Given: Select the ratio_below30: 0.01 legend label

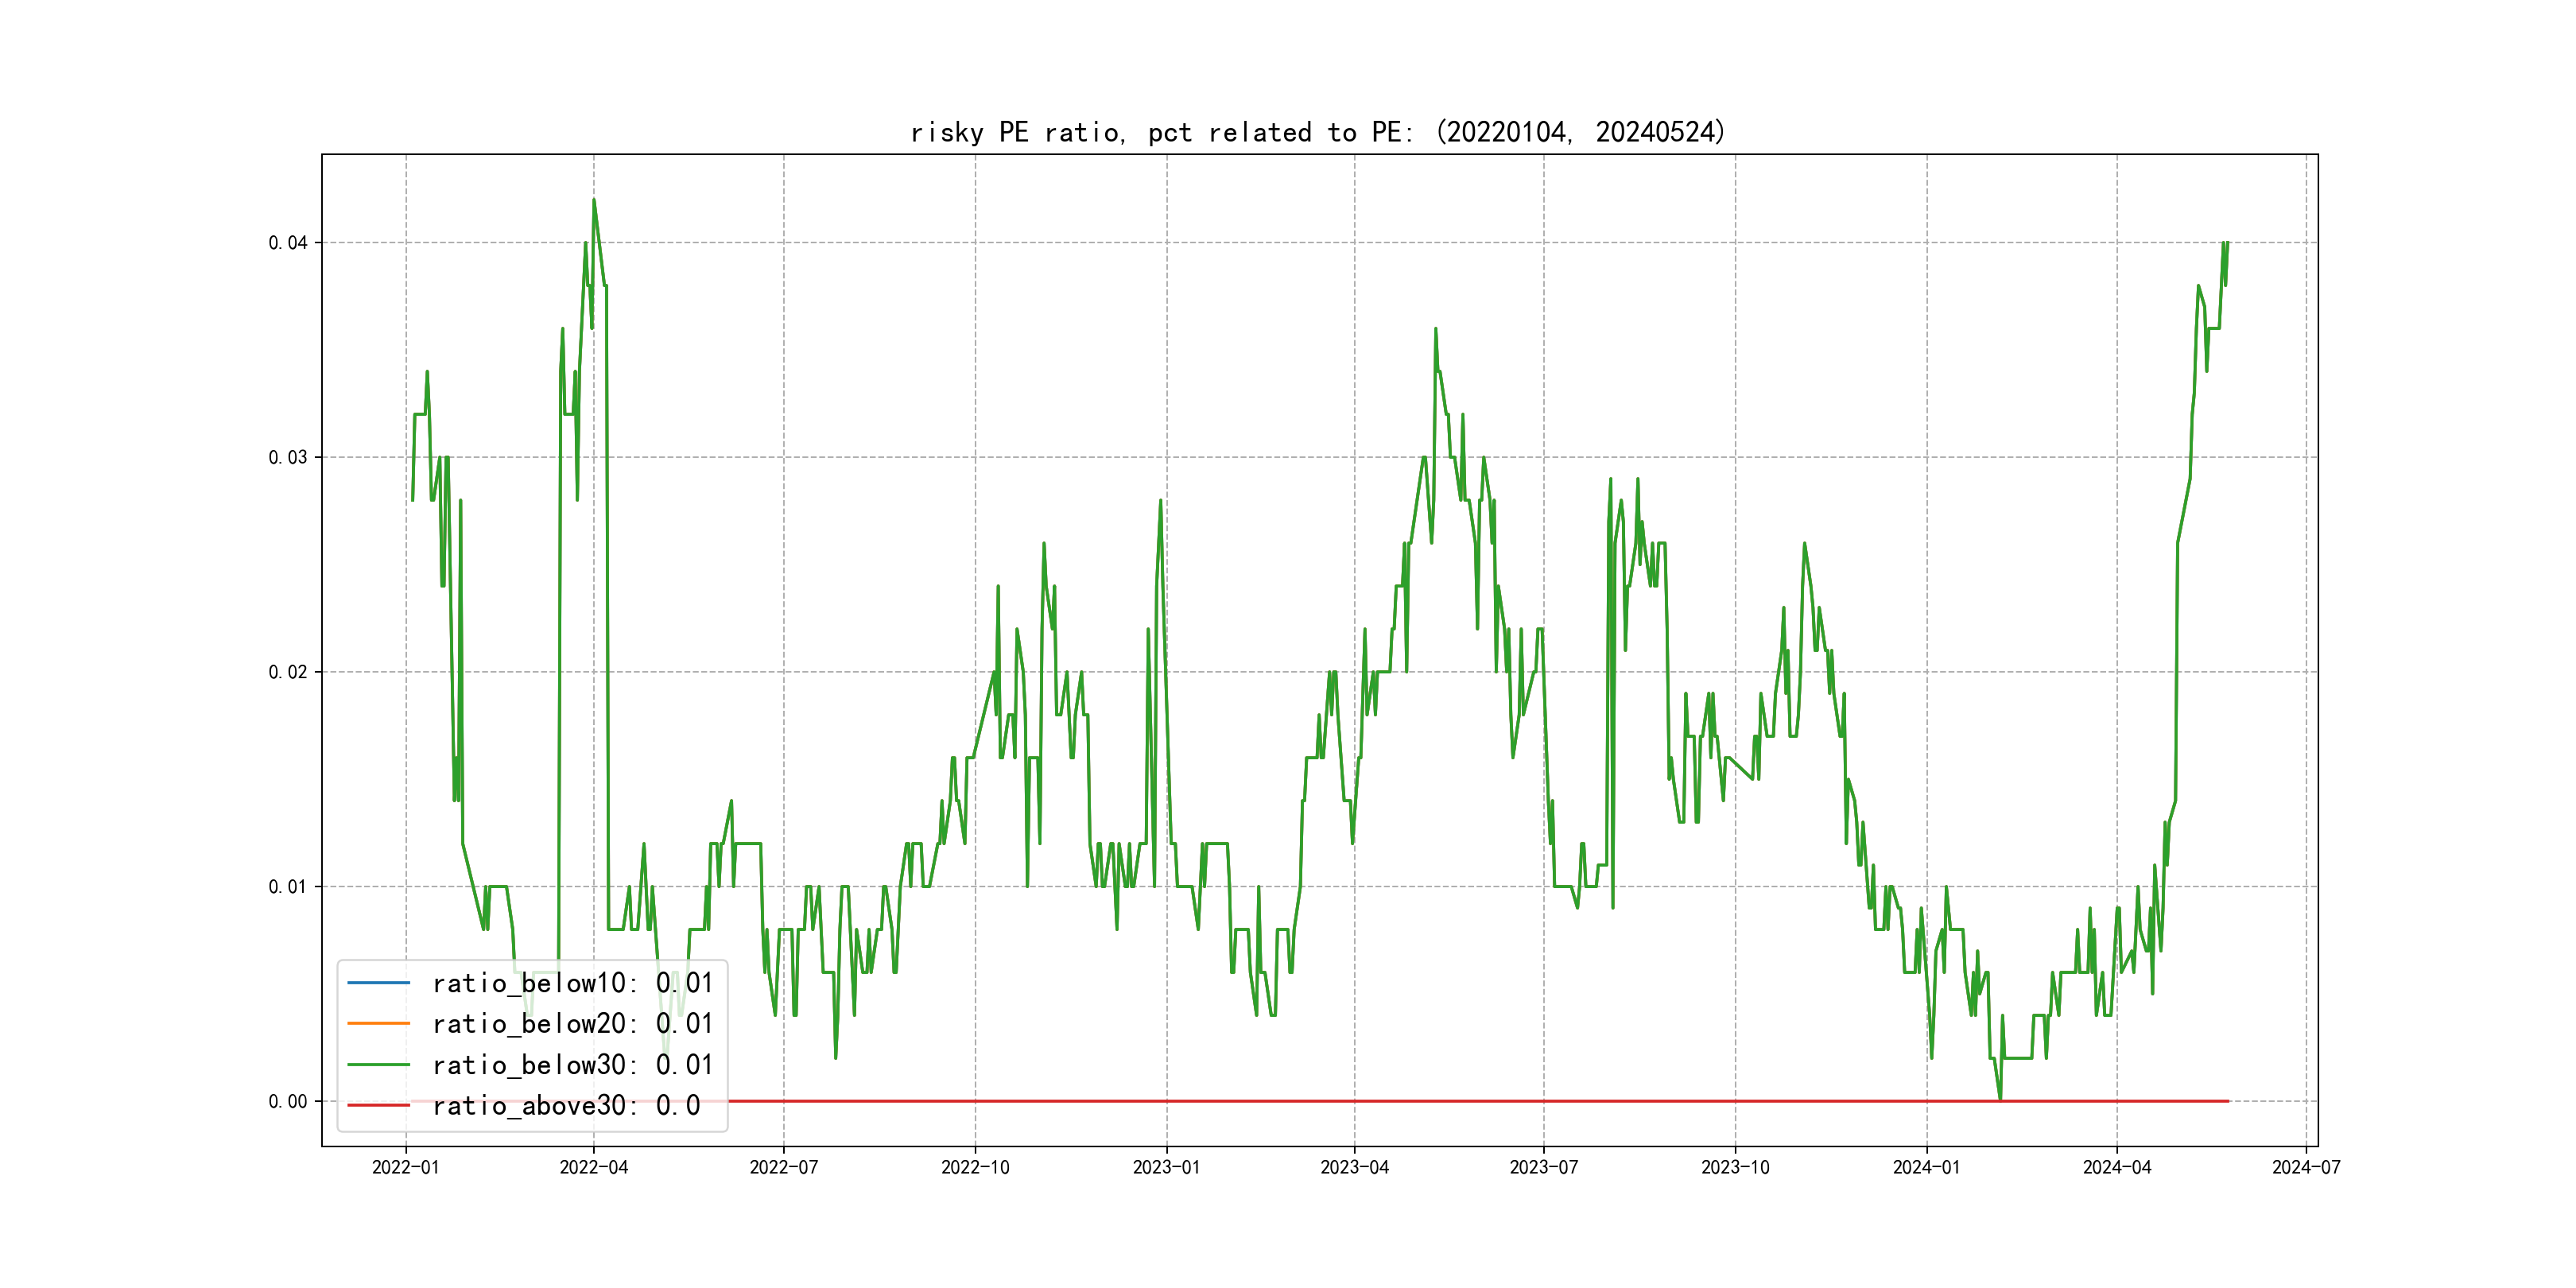Looking at the screenshot, I should pyautogui.click(x=572, y=1065).
